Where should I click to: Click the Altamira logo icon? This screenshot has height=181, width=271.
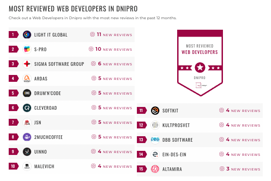point(155,169)
